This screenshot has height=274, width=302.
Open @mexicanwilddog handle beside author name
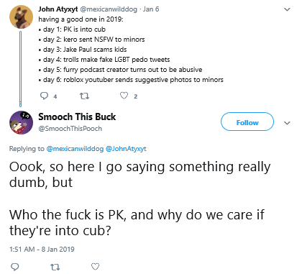(x=109, y=9)
